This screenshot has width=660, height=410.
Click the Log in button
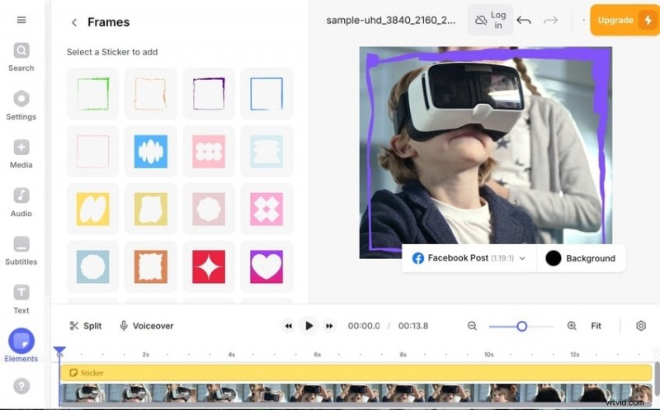click(490, 20)
